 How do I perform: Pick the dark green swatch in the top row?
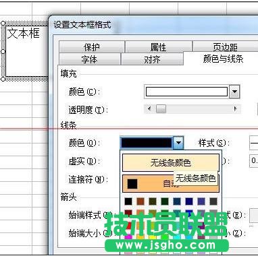click(x=165, y=201)
